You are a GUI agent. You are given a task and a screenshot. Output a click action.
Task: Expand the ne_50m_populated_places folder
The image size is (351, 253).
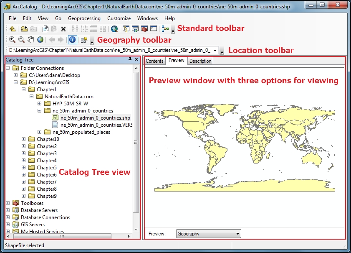(x=39, y=132)
